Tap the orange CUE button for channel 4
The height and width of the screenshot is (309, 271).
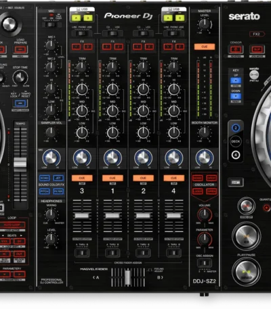pyautogui.click(x=174, y=178)
